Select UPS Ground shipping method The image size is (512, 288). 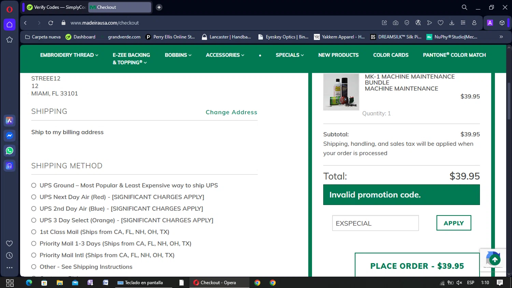pyautogui.click(x=34, y=186)
